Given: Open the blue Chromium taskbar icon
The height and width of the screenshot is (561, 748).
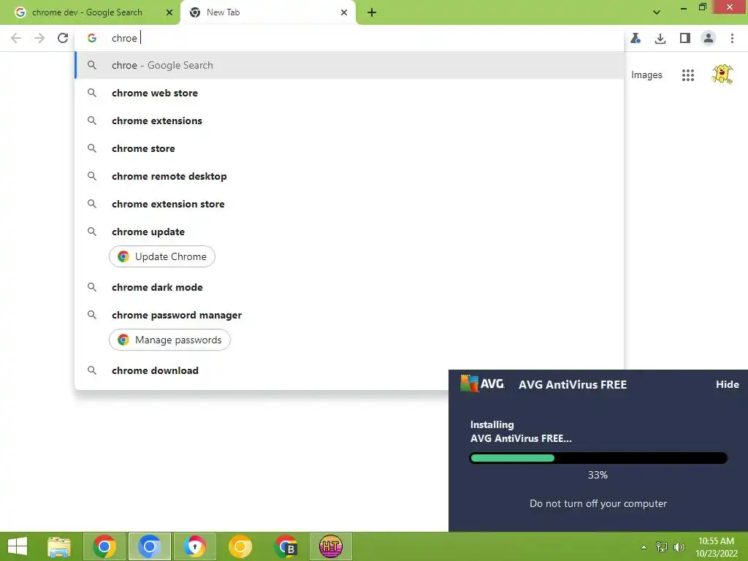Looking at the screenshot, I should click(x=149, y=546).
